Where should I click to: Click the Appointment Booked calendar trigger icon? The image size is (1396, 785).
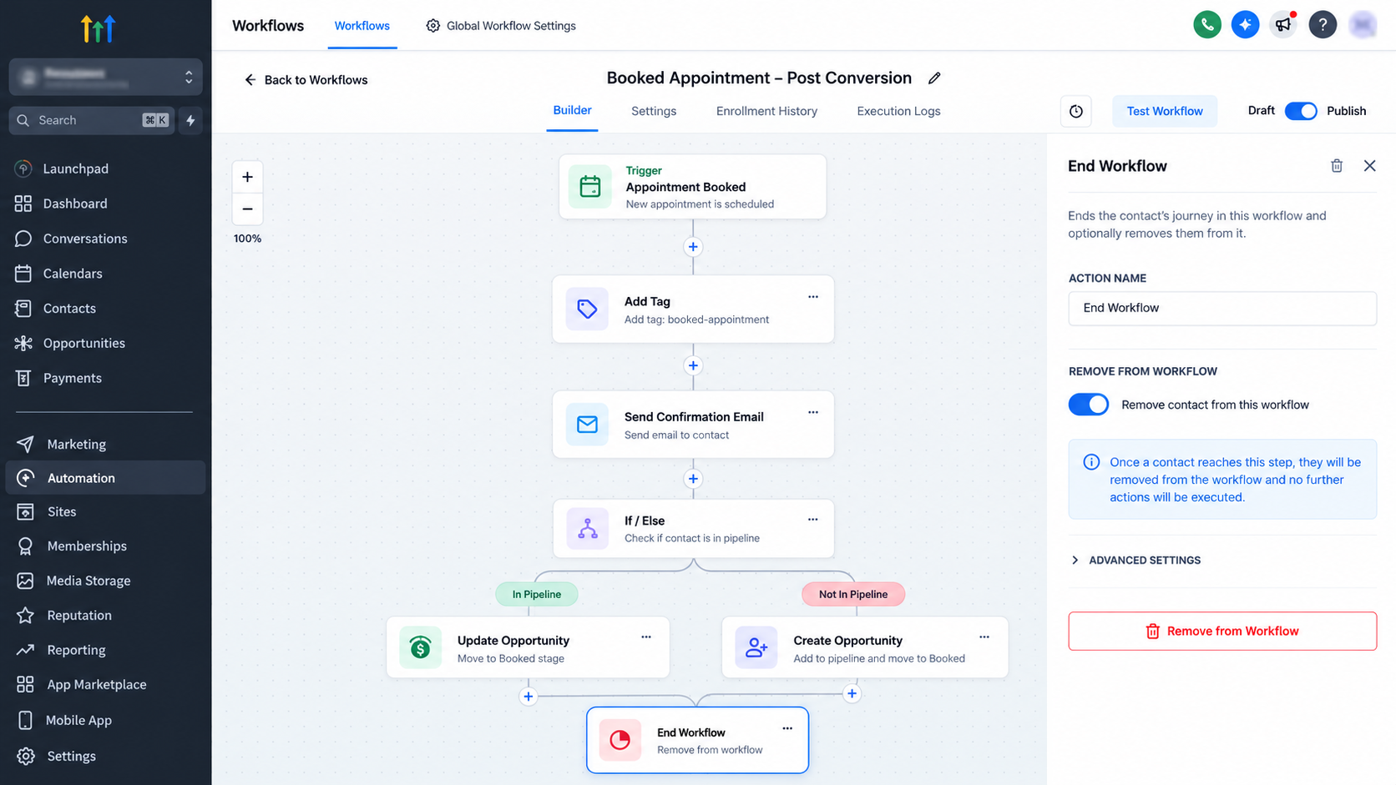coord(589,186)
